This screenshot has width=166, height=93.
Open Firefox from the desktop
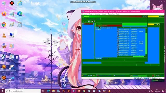[x=4, y=14]
